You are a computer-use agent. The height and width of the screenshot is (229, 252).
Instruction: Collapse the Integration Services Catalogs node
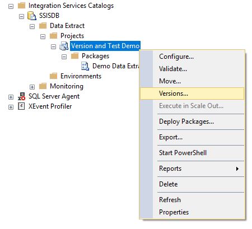[11, 6]
